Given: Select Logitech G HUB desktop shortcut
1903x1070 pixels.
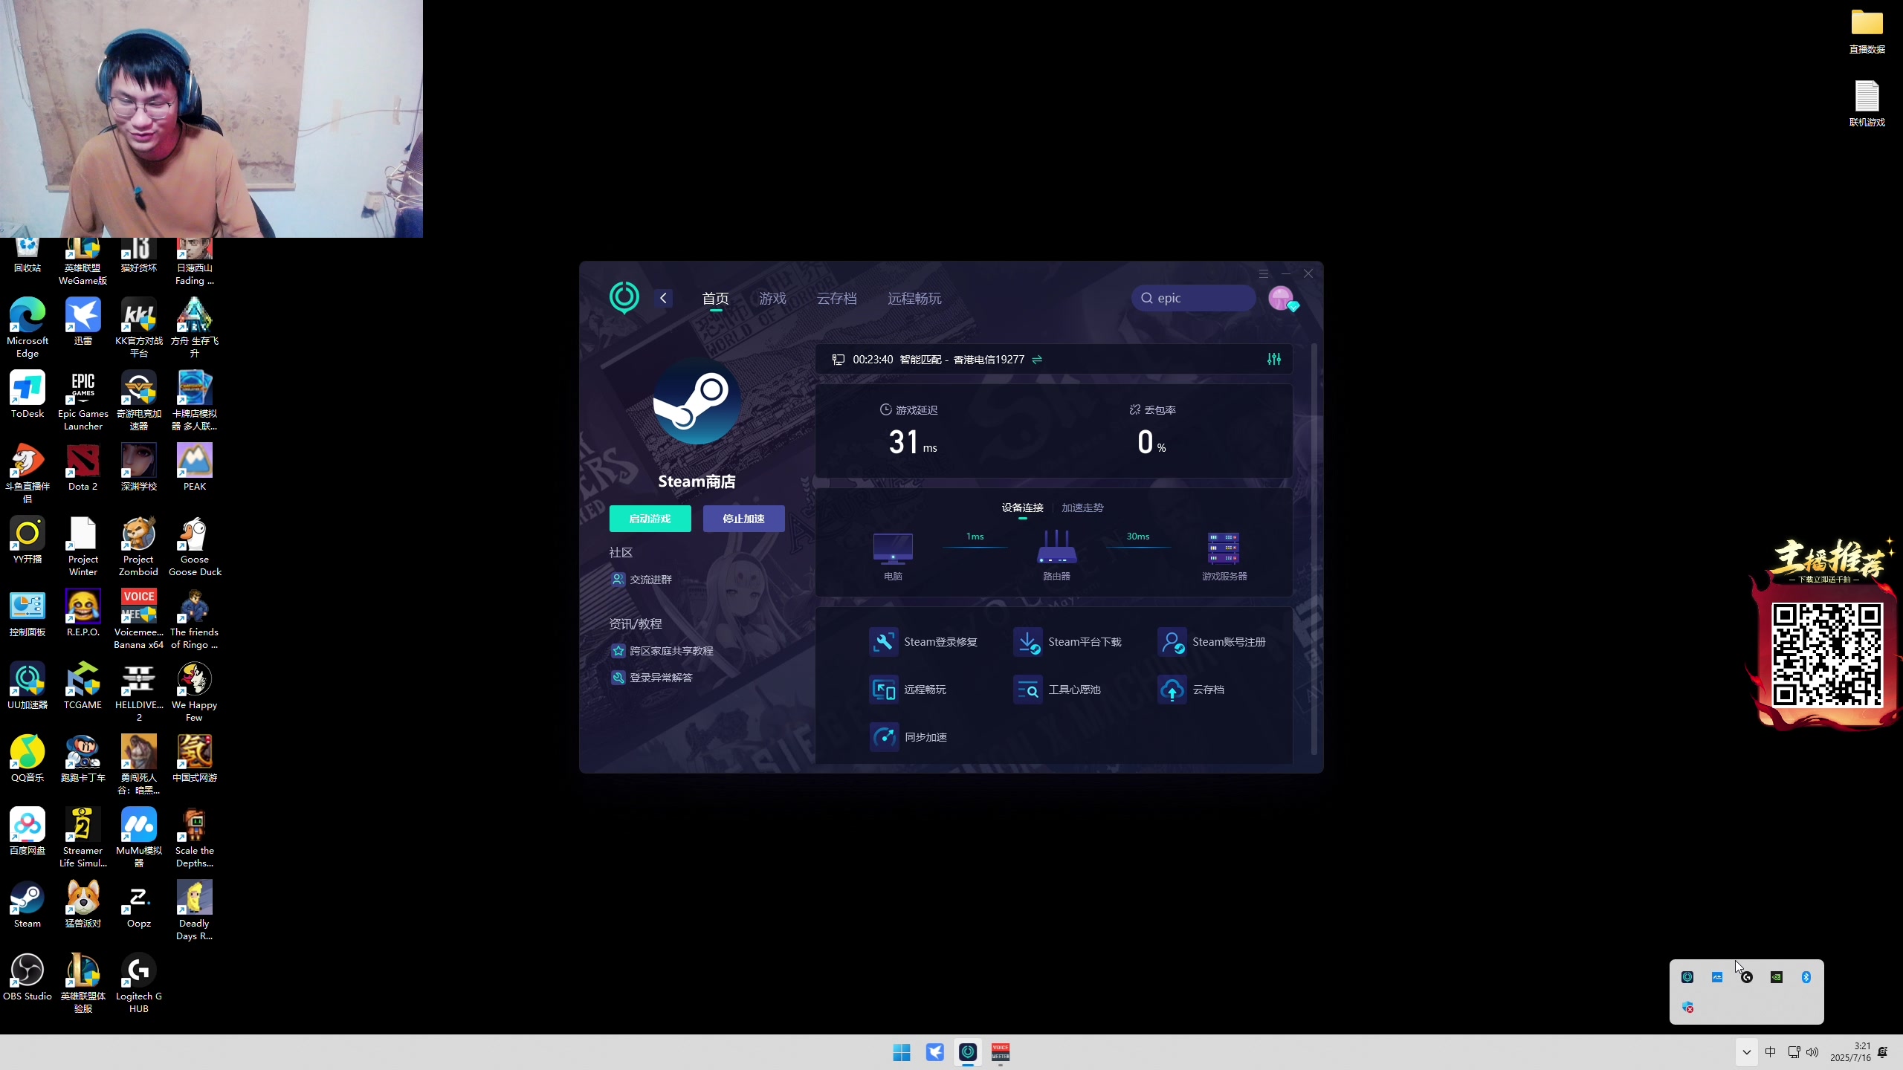Looking at the screenshot, I should click(x=139, y=984).
